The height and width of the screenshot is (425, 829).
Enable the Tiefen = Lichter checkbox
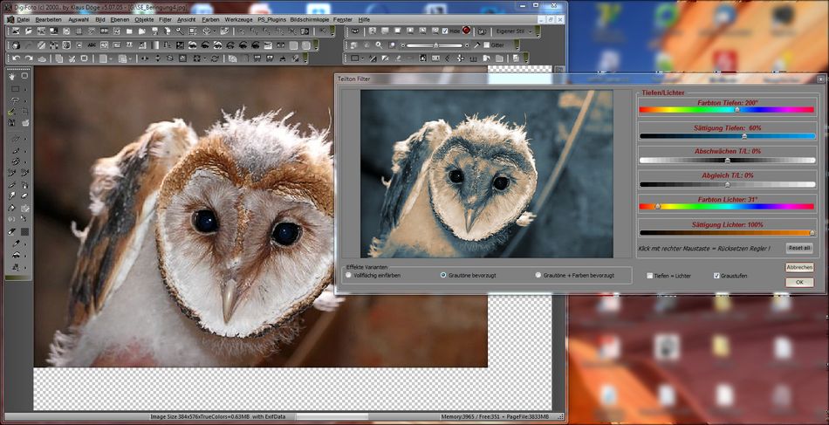[x=650, y=275]
